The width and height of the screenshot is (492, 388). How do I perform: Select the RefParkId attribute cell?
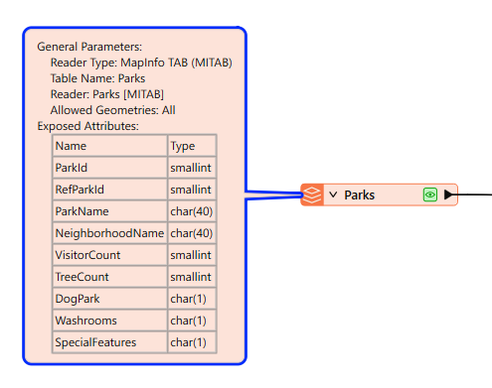pyautogui.click(x=109, y=190)
